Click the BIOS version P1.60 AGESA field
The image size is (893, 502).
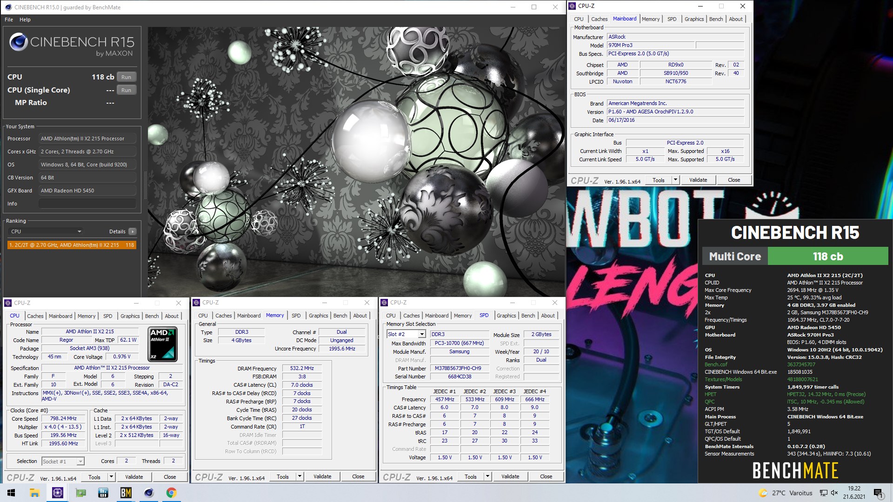[x=675, y=112]
